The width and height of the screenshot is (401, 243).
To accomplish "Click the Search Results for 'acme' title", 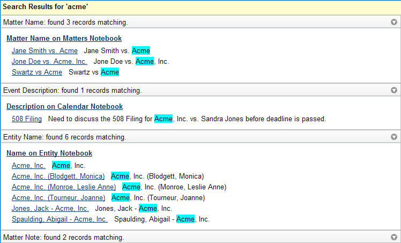I will 45,6.
